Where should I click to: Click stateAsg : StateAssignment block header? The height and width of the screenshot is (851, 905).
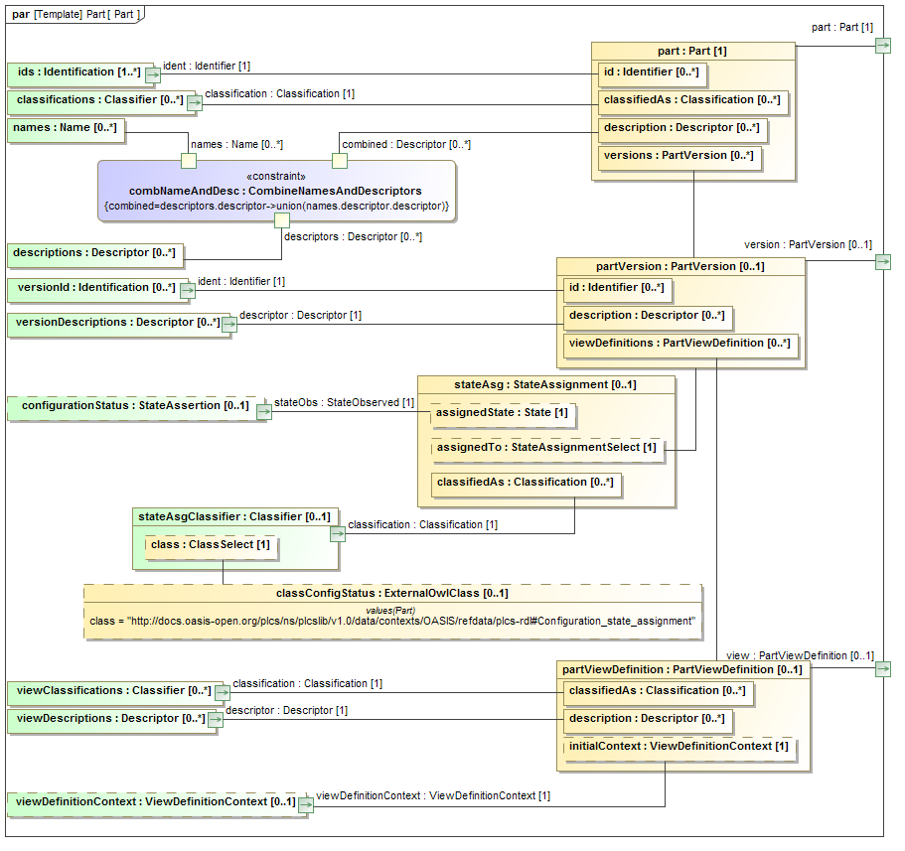[546, 385]
